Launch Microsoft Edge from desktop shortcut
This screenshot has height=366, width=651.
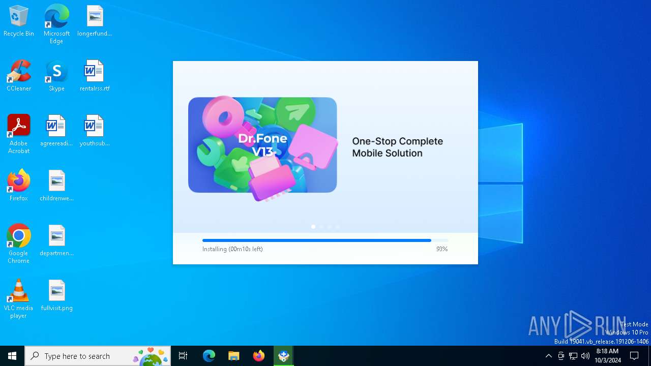(x=56, y=24)
